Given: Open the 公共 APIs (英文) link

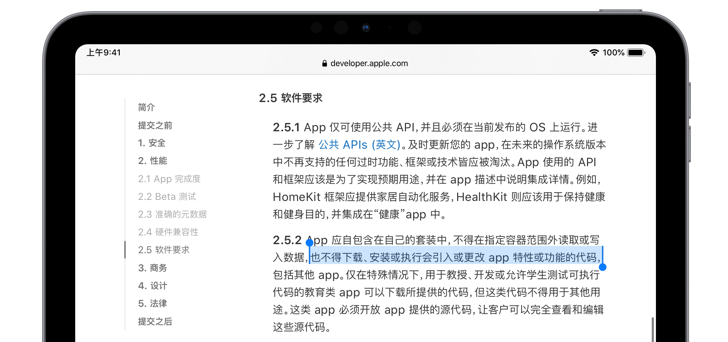Looking at the screenshot, I should 359,145.
